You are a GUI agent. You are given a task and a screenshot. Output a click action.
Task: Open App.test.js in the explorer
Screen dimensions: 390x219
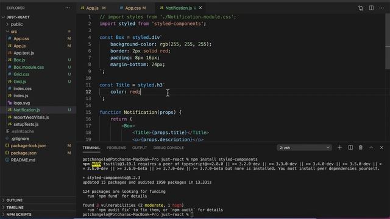tap(24, 53)
